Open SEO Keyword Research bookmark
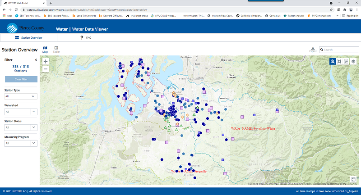 (x=56, y=16)
